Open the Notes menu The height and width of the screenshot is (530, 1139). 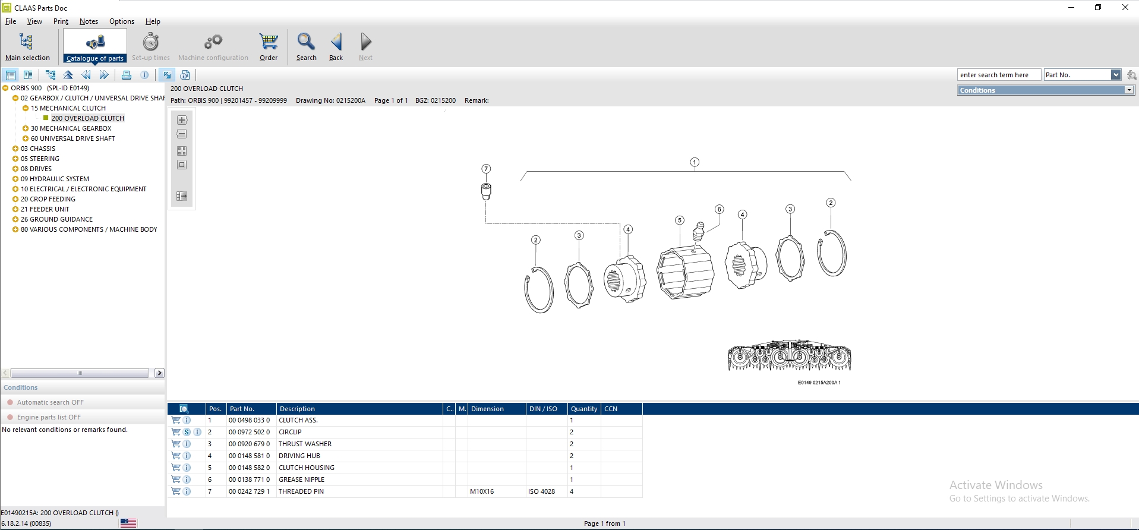tap(89, 21)
